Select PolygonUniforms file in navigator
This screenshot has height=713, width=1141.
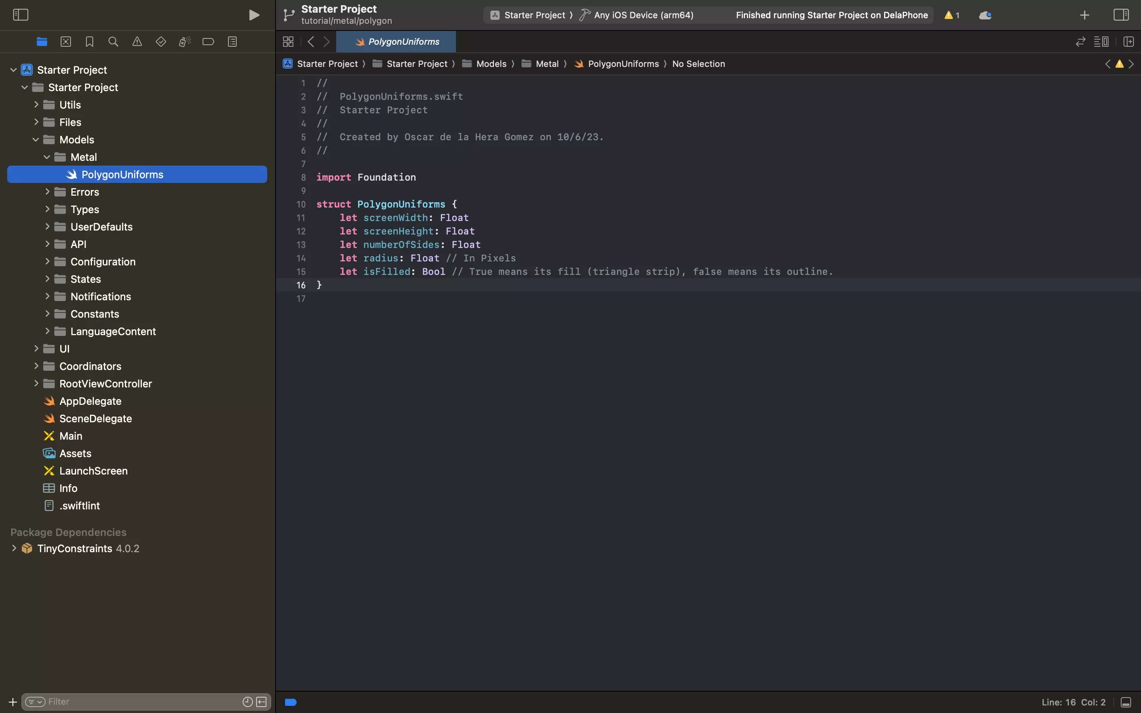pos(137,174)
